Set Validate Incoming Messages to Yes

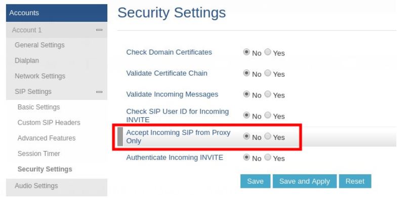pos(268,94)
